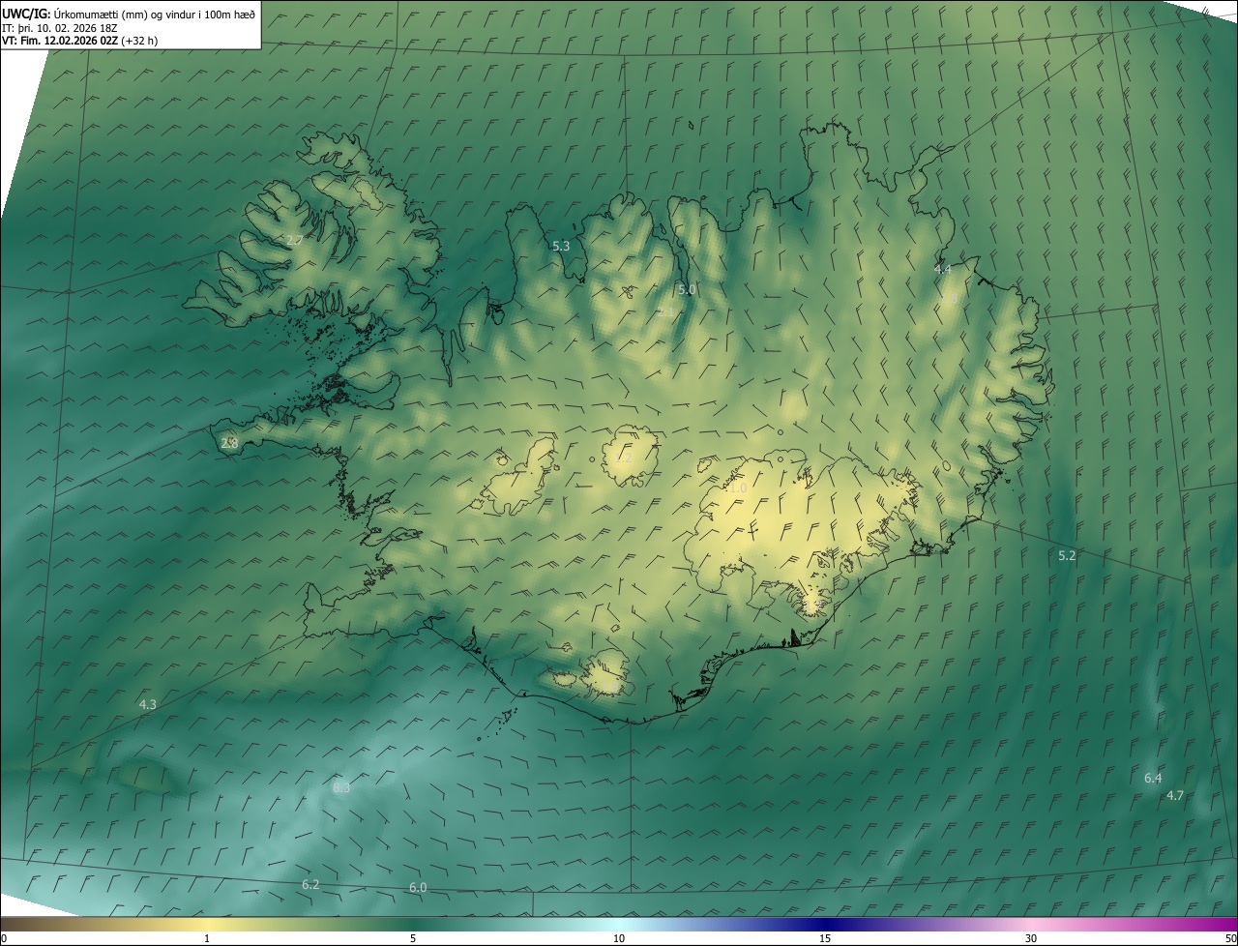The width and height of the screenshot is (1238, 946).
Task: Select the 6.2 value label offshore
Action: coord(310,884)
